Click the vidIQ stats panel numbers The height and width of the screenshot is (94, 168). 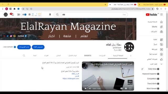[36, 15]
